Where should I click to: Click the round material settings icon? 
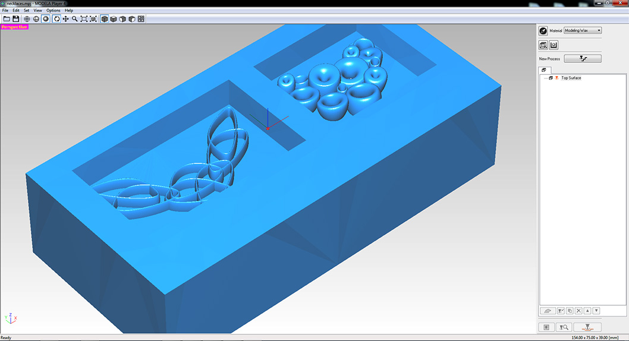[543, 31]
